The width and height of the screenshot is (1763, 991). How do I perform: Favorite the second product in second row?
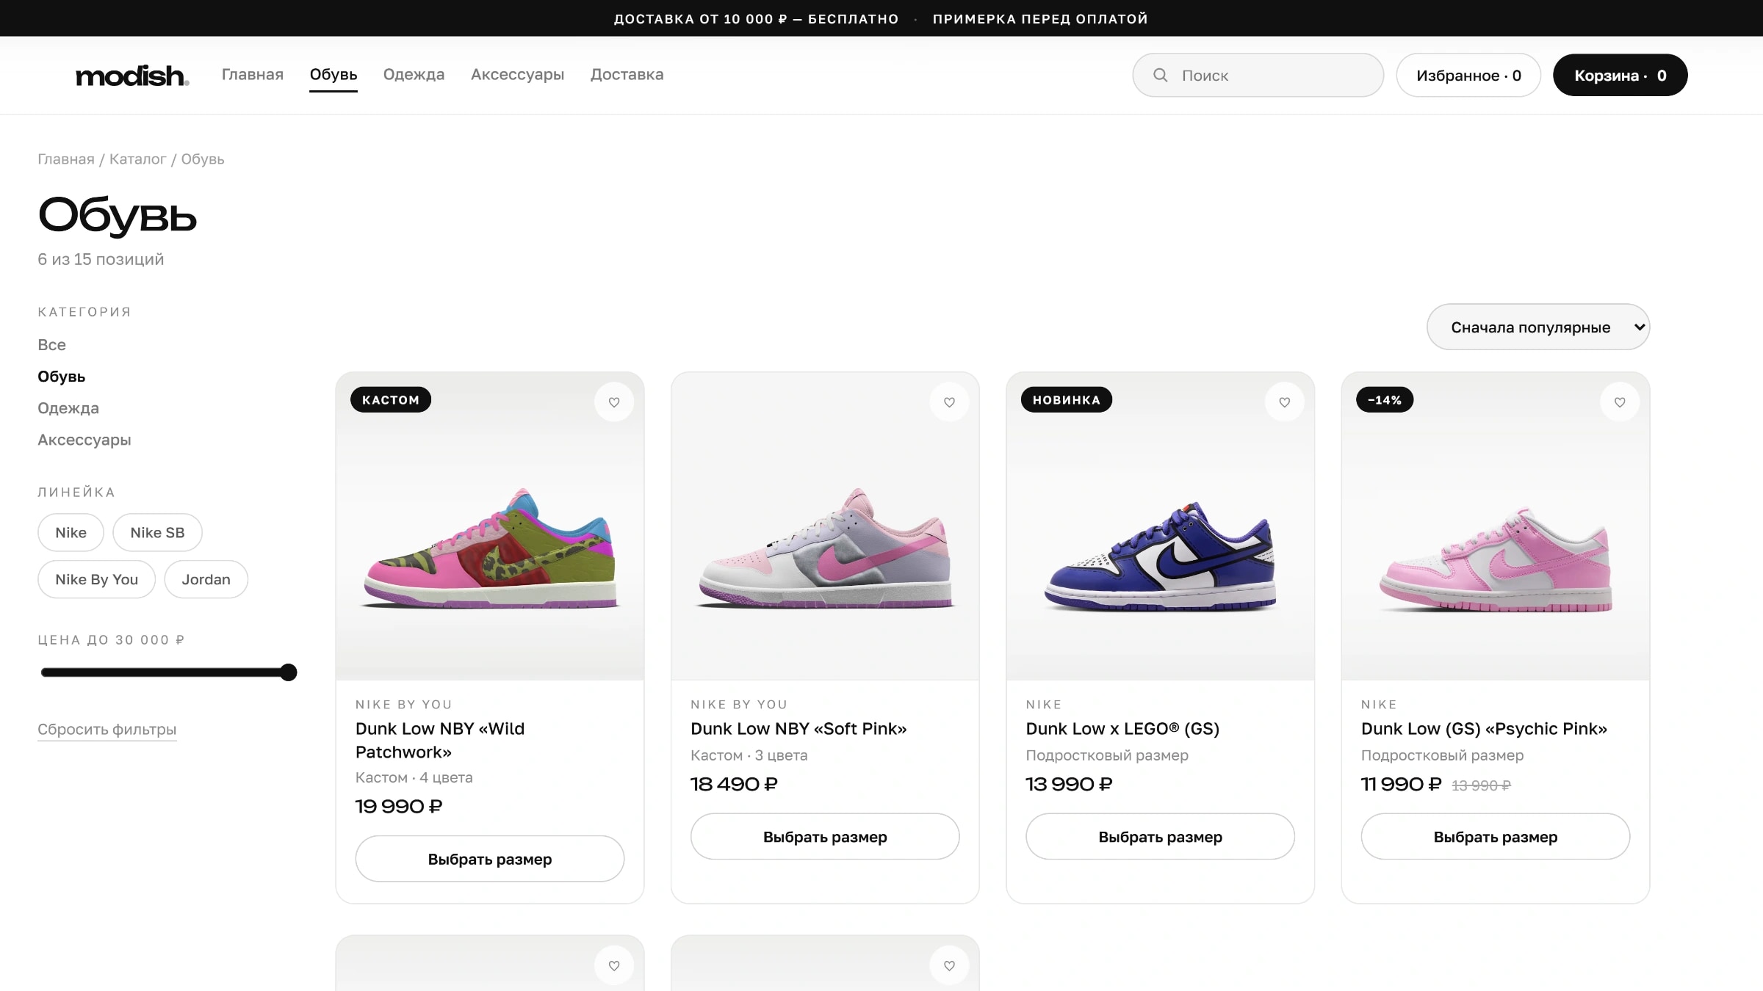coord(949,965)
